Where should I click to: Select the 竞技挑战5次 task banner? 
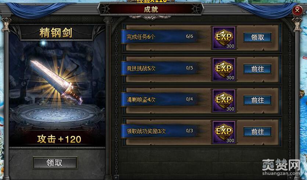160,68
